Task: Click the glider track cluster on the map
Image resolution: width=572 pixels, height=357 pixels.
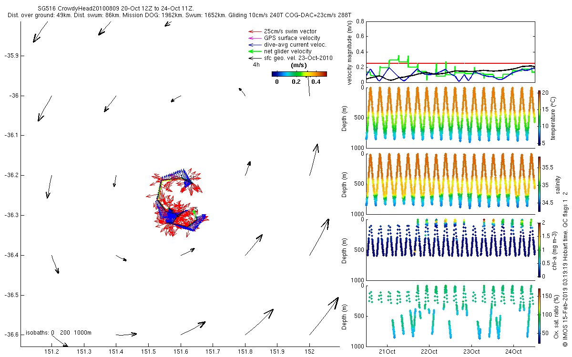Action: coord(176,202)
